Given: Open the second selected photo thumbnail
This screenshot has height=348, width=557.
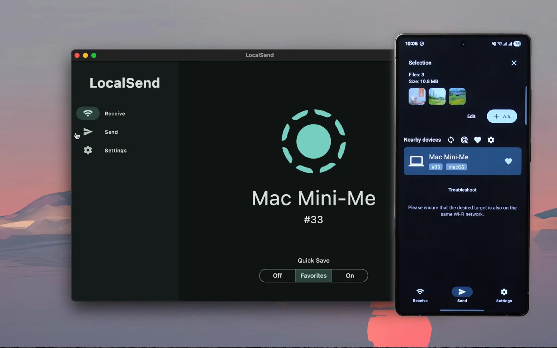Looking at the screenshot, I should pyautogui.click(x=437, y=96).
